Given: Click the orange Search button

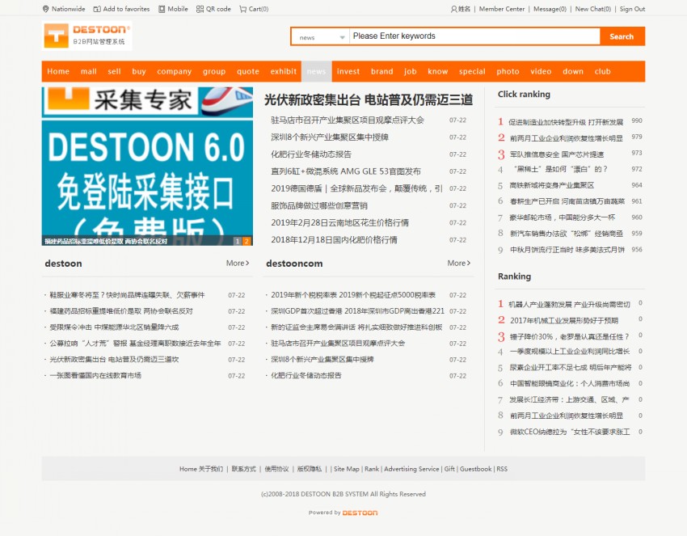Looking at the screenshot, I should point(622,36).
